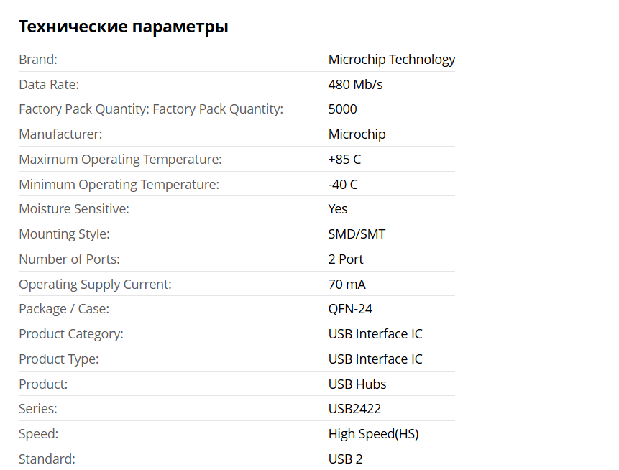Click the USB2422 series value

coord(354,409)
